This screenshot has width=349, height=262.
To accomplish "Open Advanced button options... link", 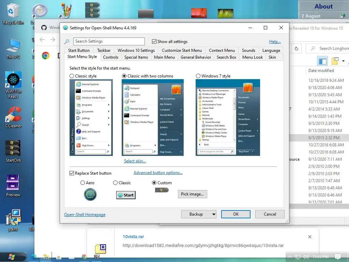I will coord(158,173).
